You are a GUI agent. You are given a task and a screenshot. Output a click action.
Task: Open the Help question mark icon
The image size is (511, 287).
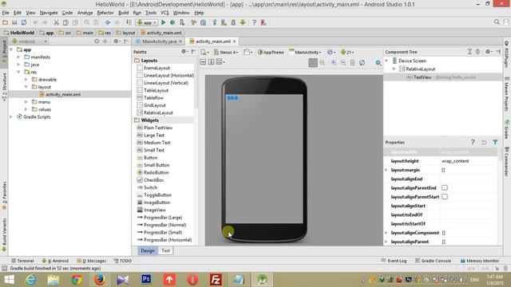(254, 22)
